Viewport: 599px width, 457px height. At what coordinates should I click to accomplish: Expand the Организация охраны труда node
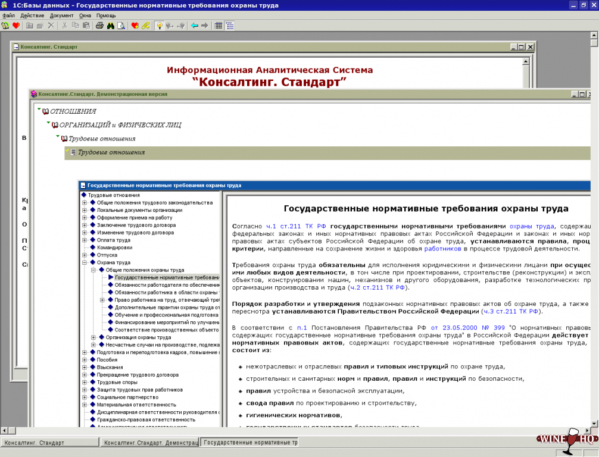click(93, 337)
